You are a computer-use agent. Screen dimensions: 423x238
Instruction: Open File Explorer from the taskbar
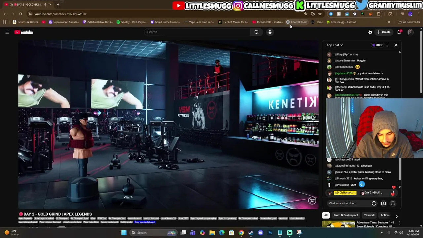pyautogui.click(x=212, y=233)
